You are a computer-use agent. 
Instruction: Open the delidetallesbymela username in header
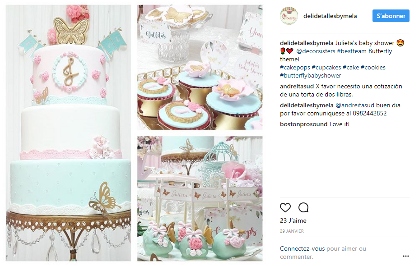tap(330, 16)
